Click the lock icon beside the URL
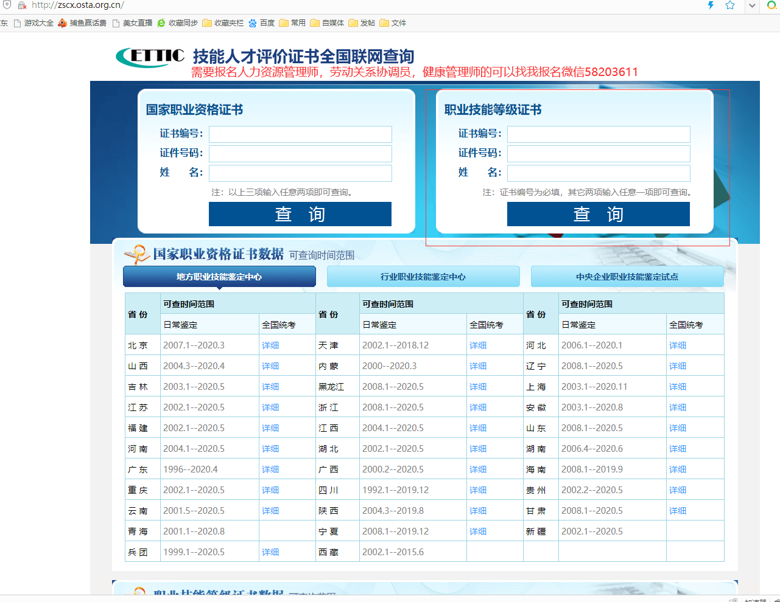 click(x=22, y=5)
